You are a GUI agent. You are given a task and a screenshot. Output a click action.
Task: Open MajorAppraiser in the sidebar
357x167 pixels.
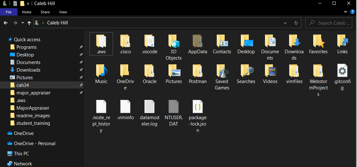pos(33,108)
